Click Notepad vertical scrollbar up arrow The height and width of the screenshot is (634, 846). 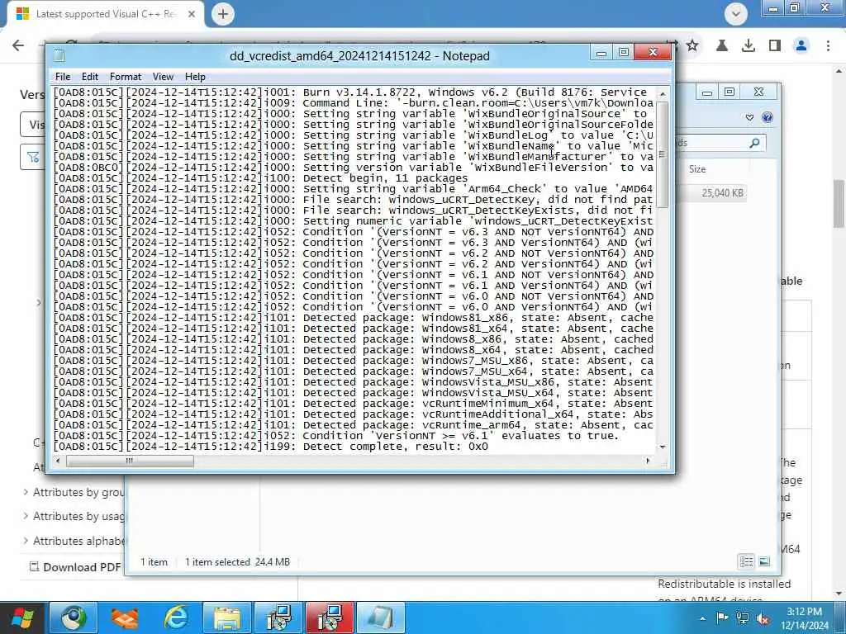tap(663, 94)
